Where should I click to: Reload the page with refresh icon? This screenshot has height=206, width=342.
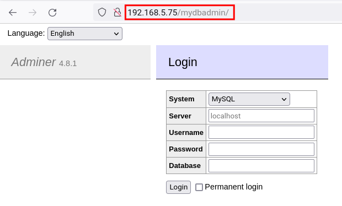pos(52,13)
